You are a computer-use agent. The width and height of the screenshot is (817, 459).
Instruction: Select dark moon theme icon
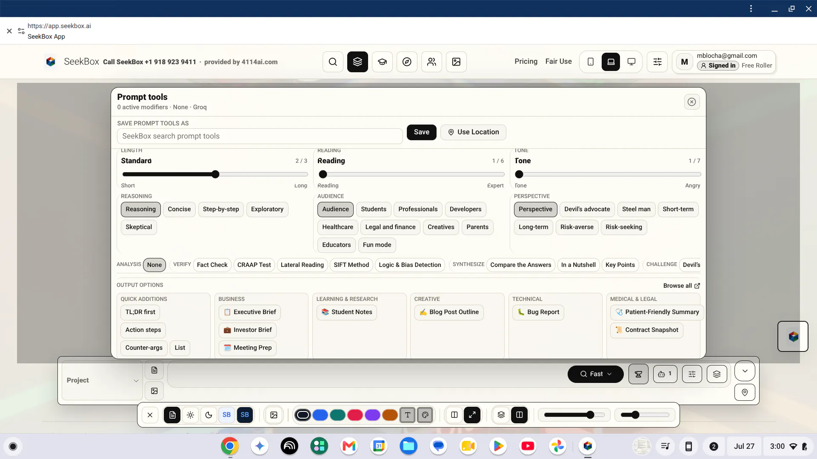(x=209, y=415)
